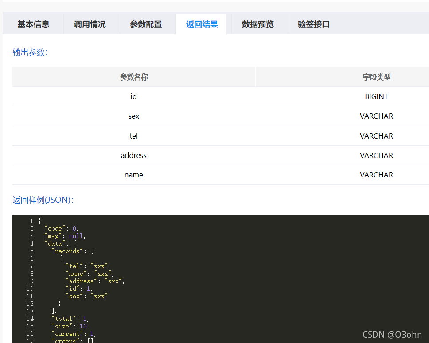Click the BIGINT type cell

(376, 96)
